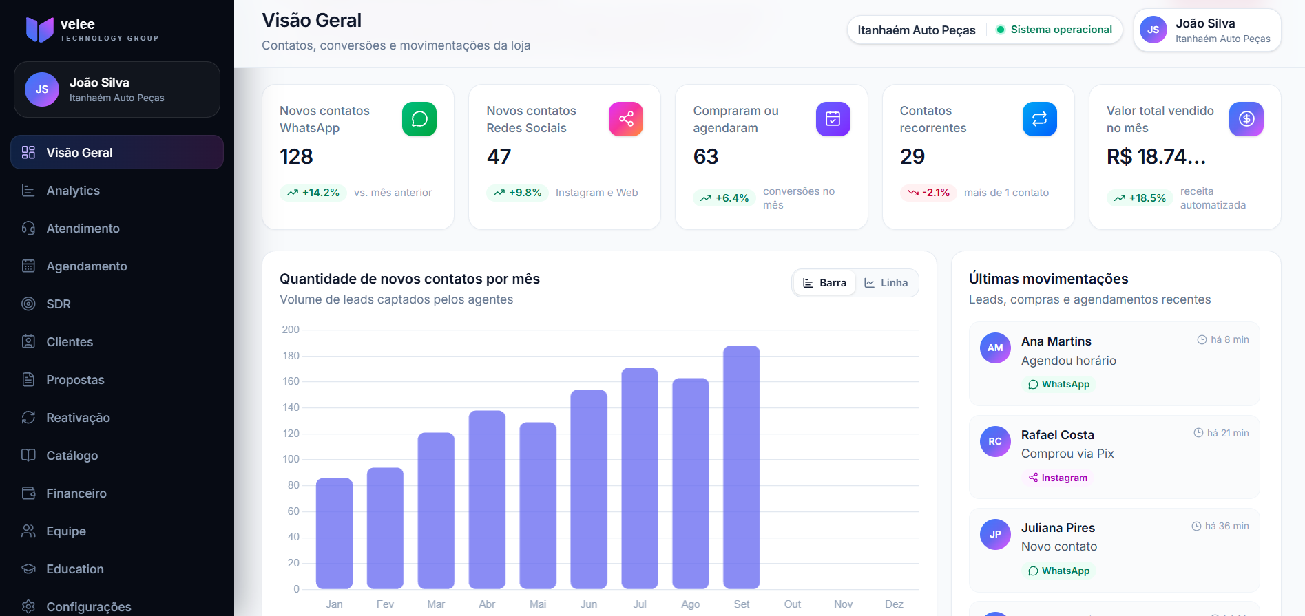1305x616 pixels.
Task: Click the Atendimento headset icon
Action: (28, 229)
